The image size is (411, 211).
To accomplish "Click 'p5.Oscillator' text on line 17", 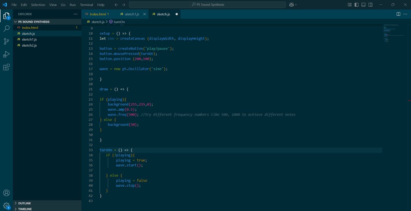I will click(x=136, y=69).
